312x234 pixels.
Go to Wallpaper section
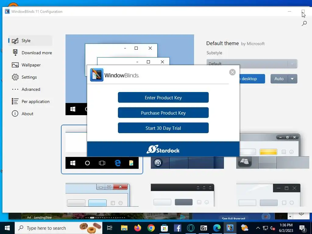pos(30,65)
